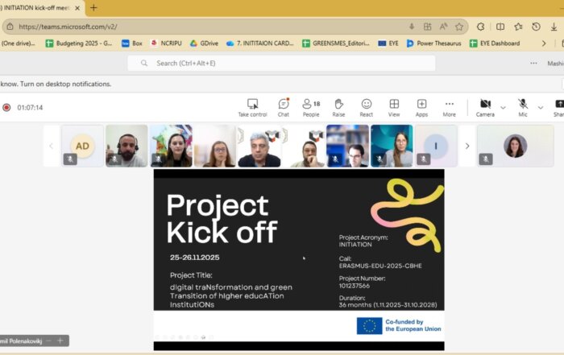This screenshot has width=564, height=355.
Task: Click the Teams search box
Action: click(x=282, y=63)
